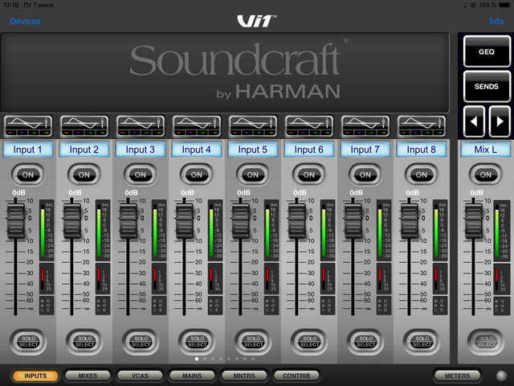This screenshot has width=514, height=386.
Task: Tap the level meter of Input 1
Action: point(47,230)
